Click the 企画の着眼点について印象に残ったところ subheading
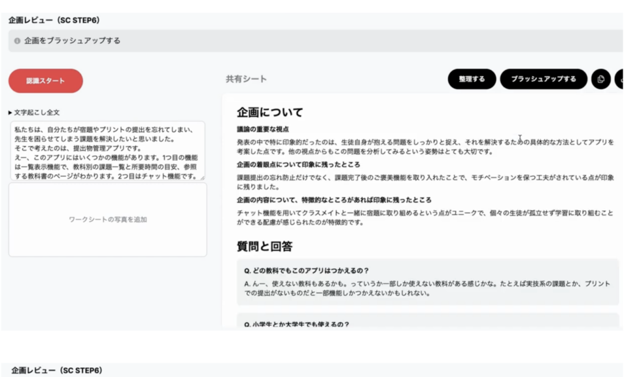This screenshot has height=377, width=624. coord(299,164)
